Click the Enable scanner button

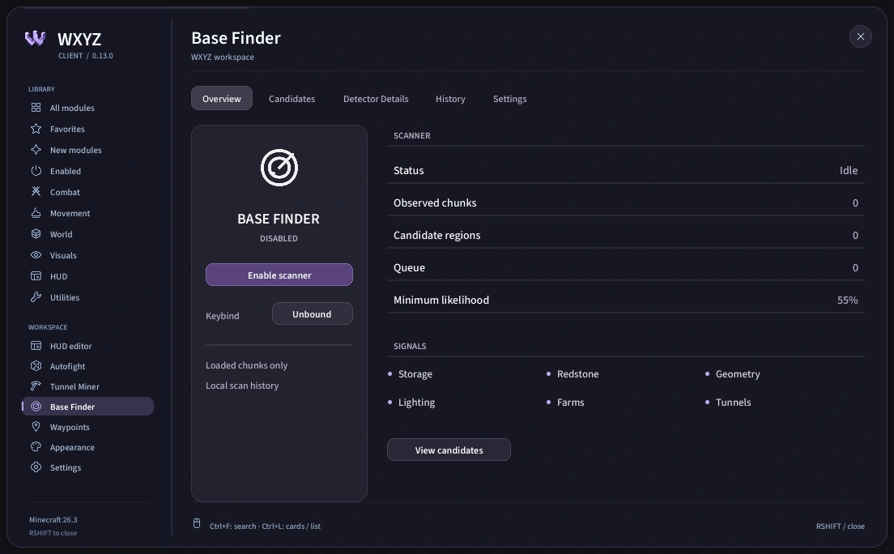[x=279, y=275]
